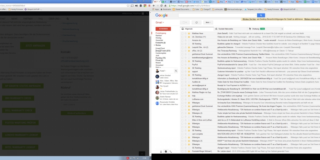Open the left browser Chrome menu
Viewport: 320px width, 160px height.
pos(149,6)
